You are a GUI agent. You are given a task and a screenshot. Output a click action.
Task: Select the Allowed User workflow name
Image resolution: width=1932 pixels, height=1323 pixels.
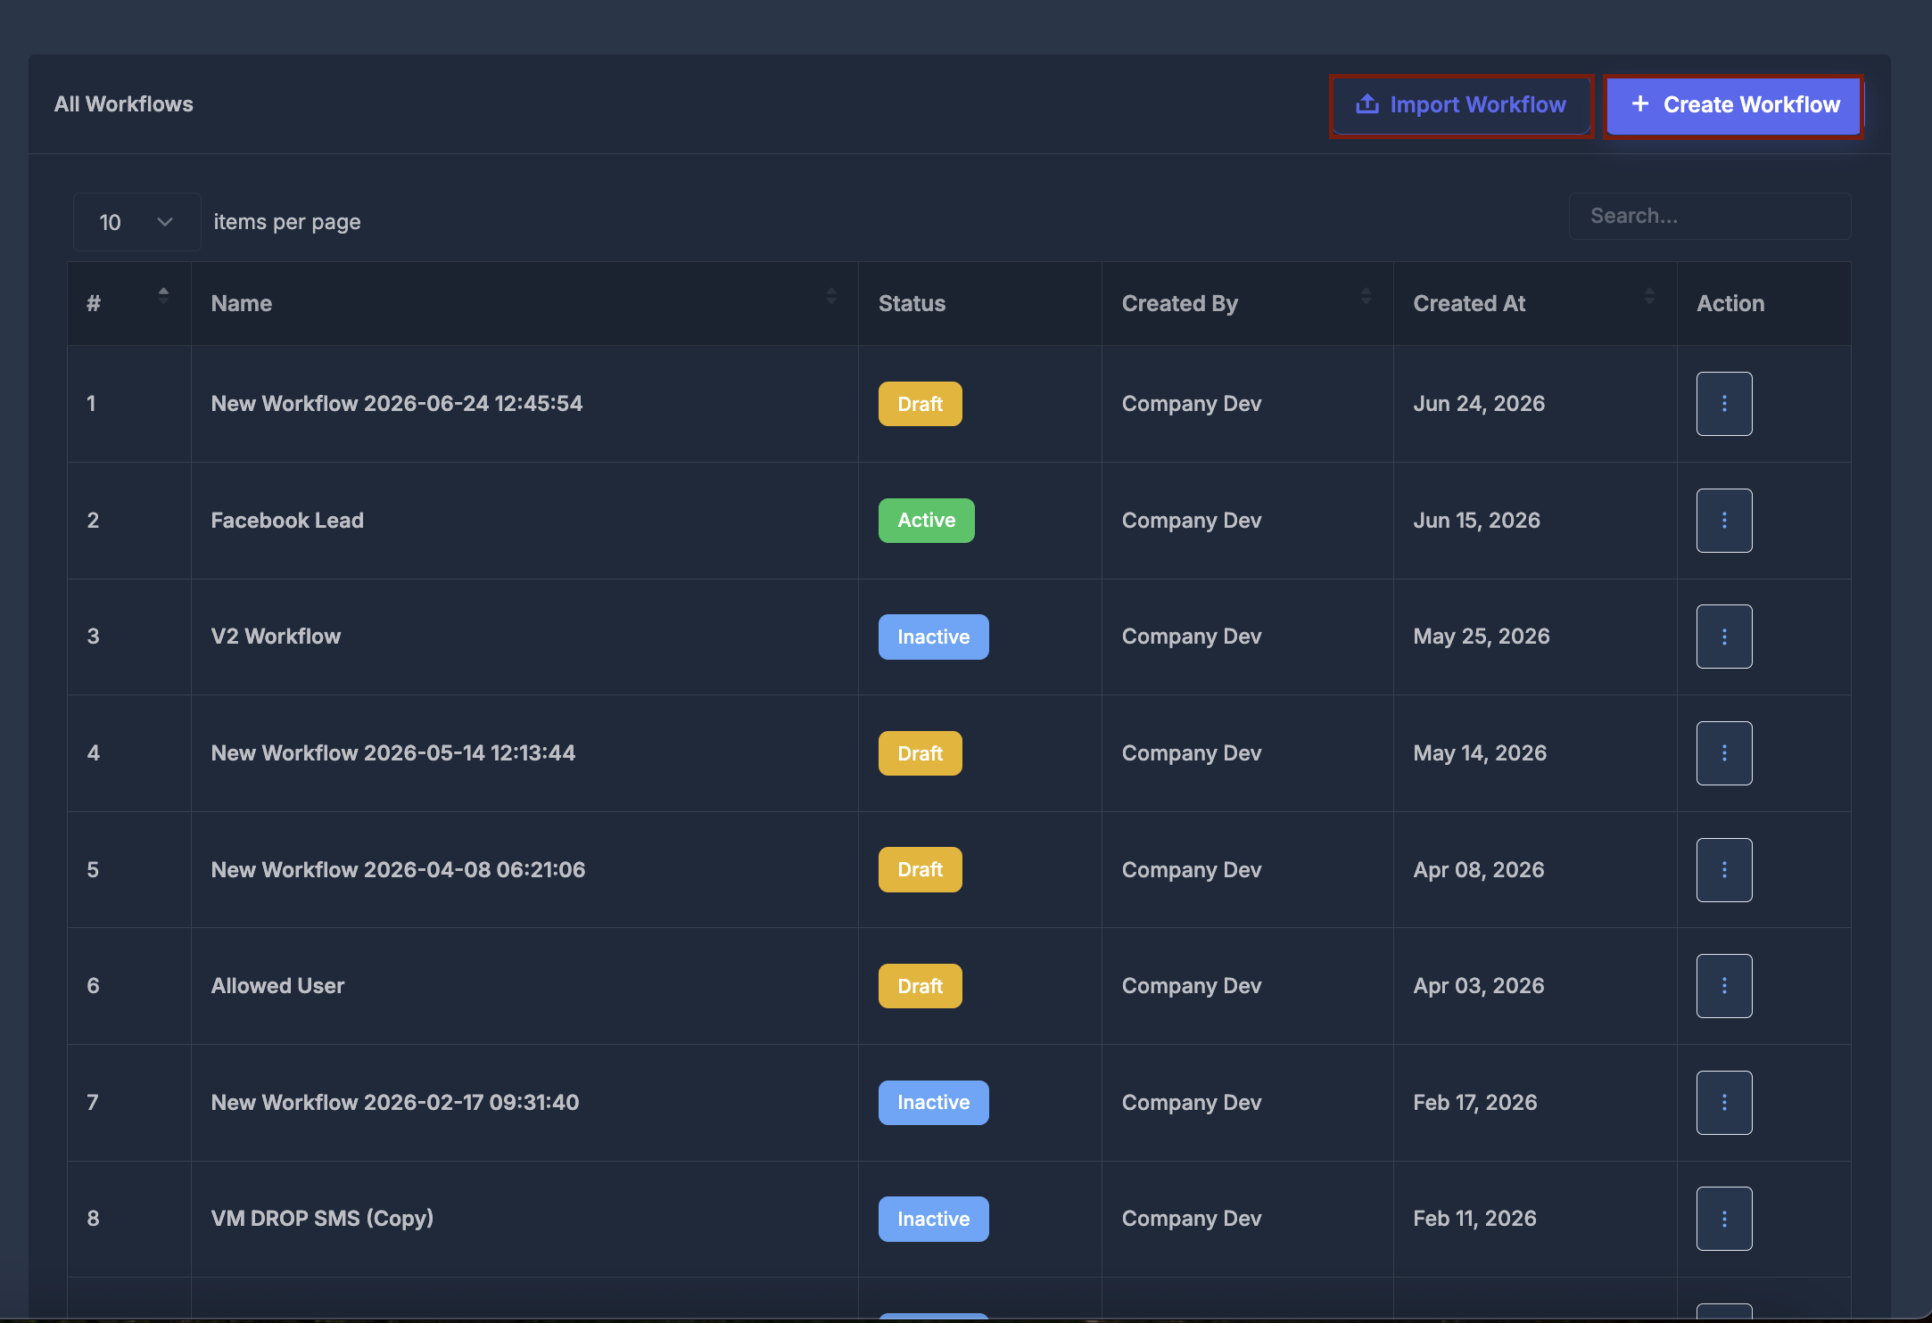277,986
